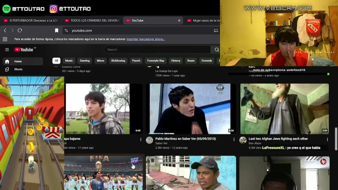The width and height of the screenshot is (338, 190).
Task: Open 'Last two Afghan Jews fighting each other' title
Action: tap(278, 139)
